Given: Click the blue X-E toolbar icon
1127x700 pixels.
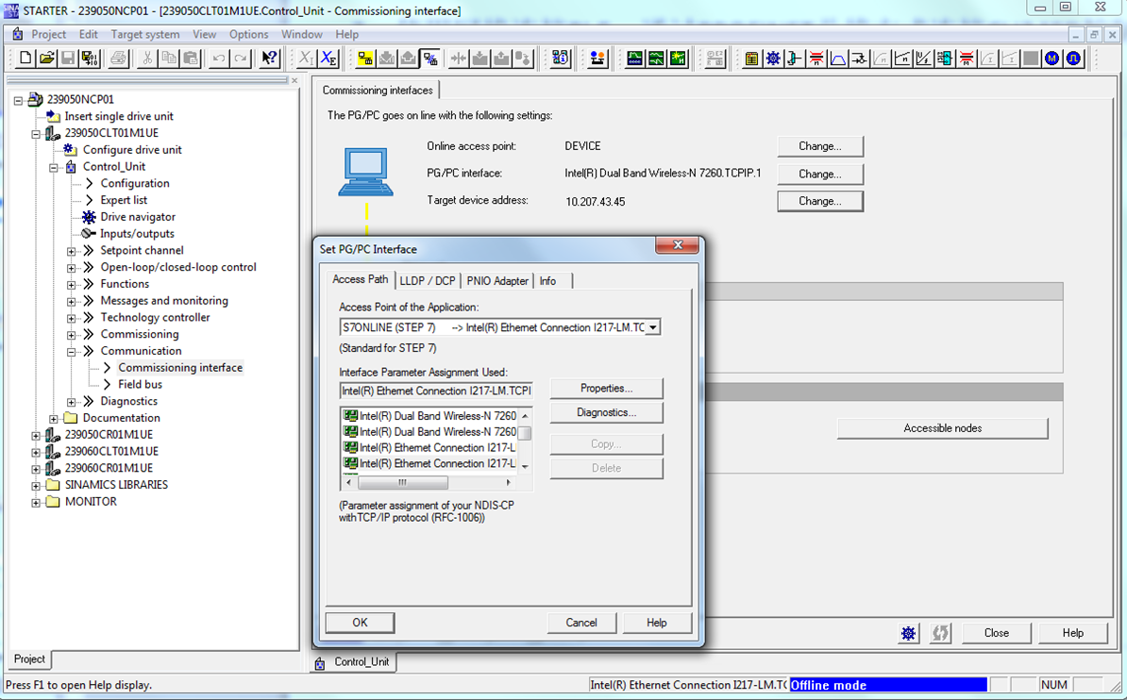Looking at the screenshot, I should coord(328,58).
